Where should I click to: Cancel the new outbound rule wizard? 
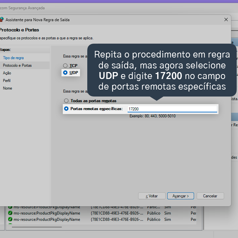210,196
